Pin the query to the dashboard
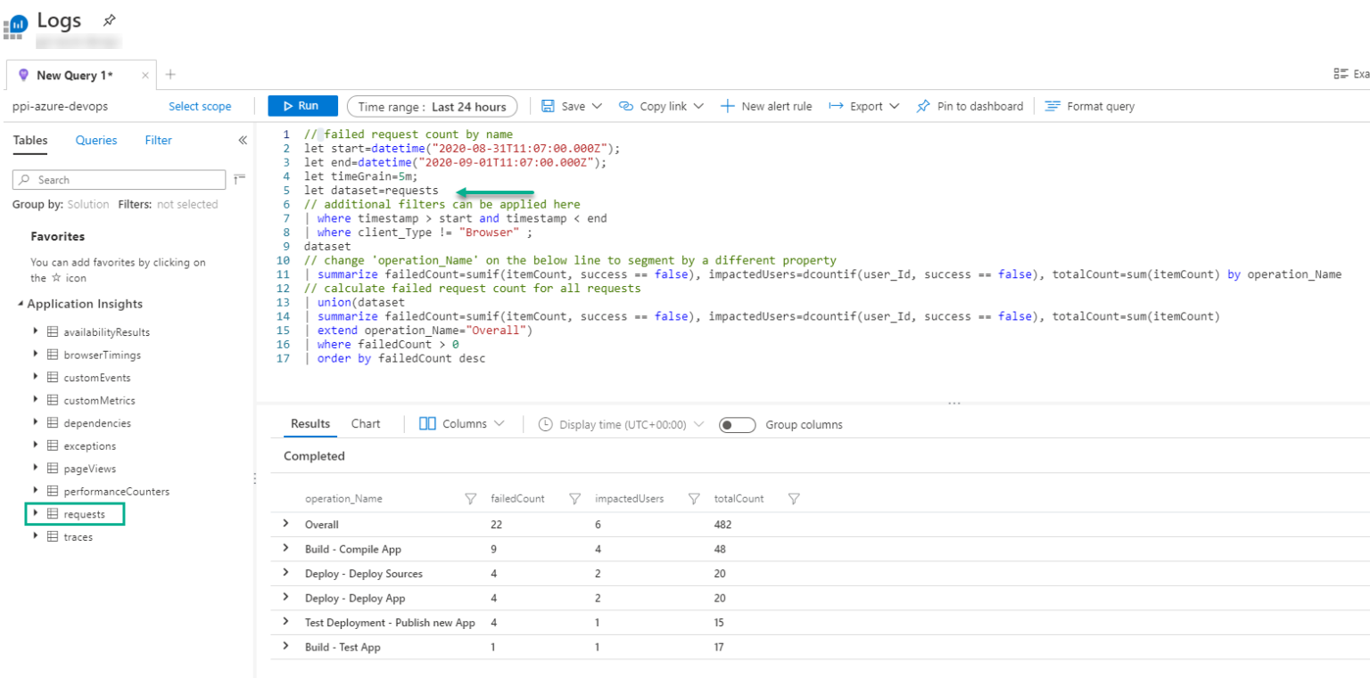The height and width of the screenshot is (678, 1370). [x=970, y=106]
